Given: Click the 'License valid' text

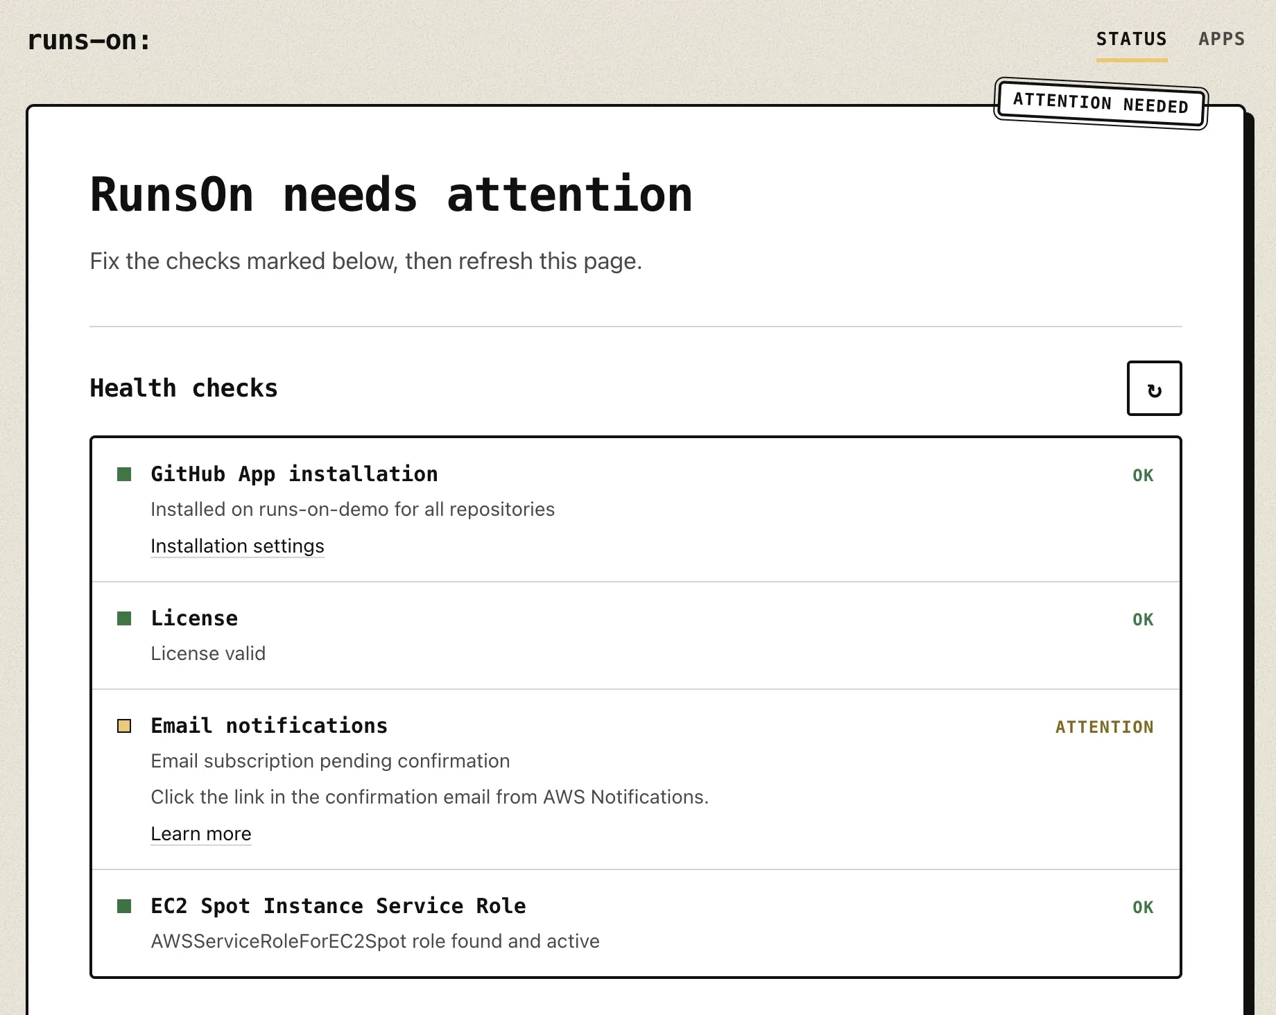Looking at the screenshot, I should (208, 654).
